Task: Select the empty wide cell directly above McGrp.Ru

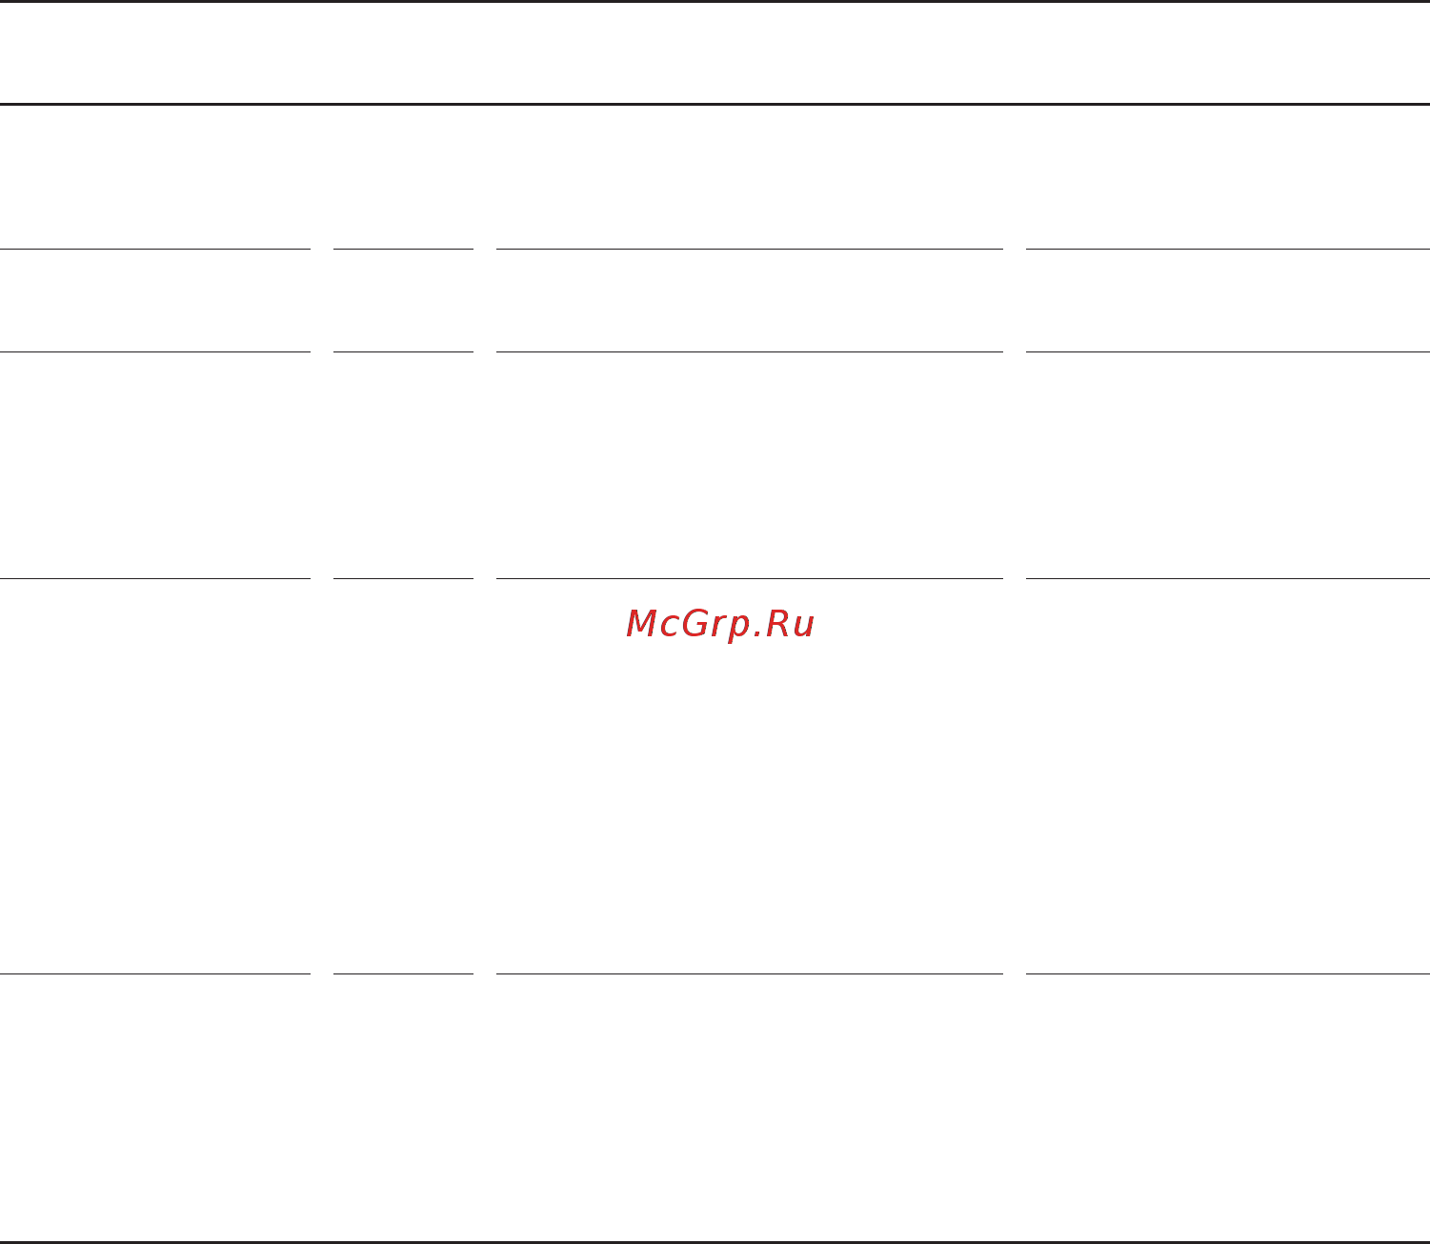Action: tap(750, 465)
